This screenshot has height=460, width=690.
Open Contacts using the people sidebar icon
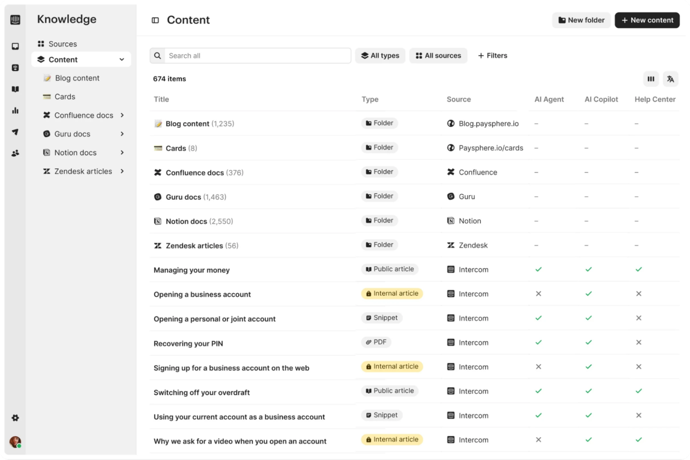tap(15, 153)
